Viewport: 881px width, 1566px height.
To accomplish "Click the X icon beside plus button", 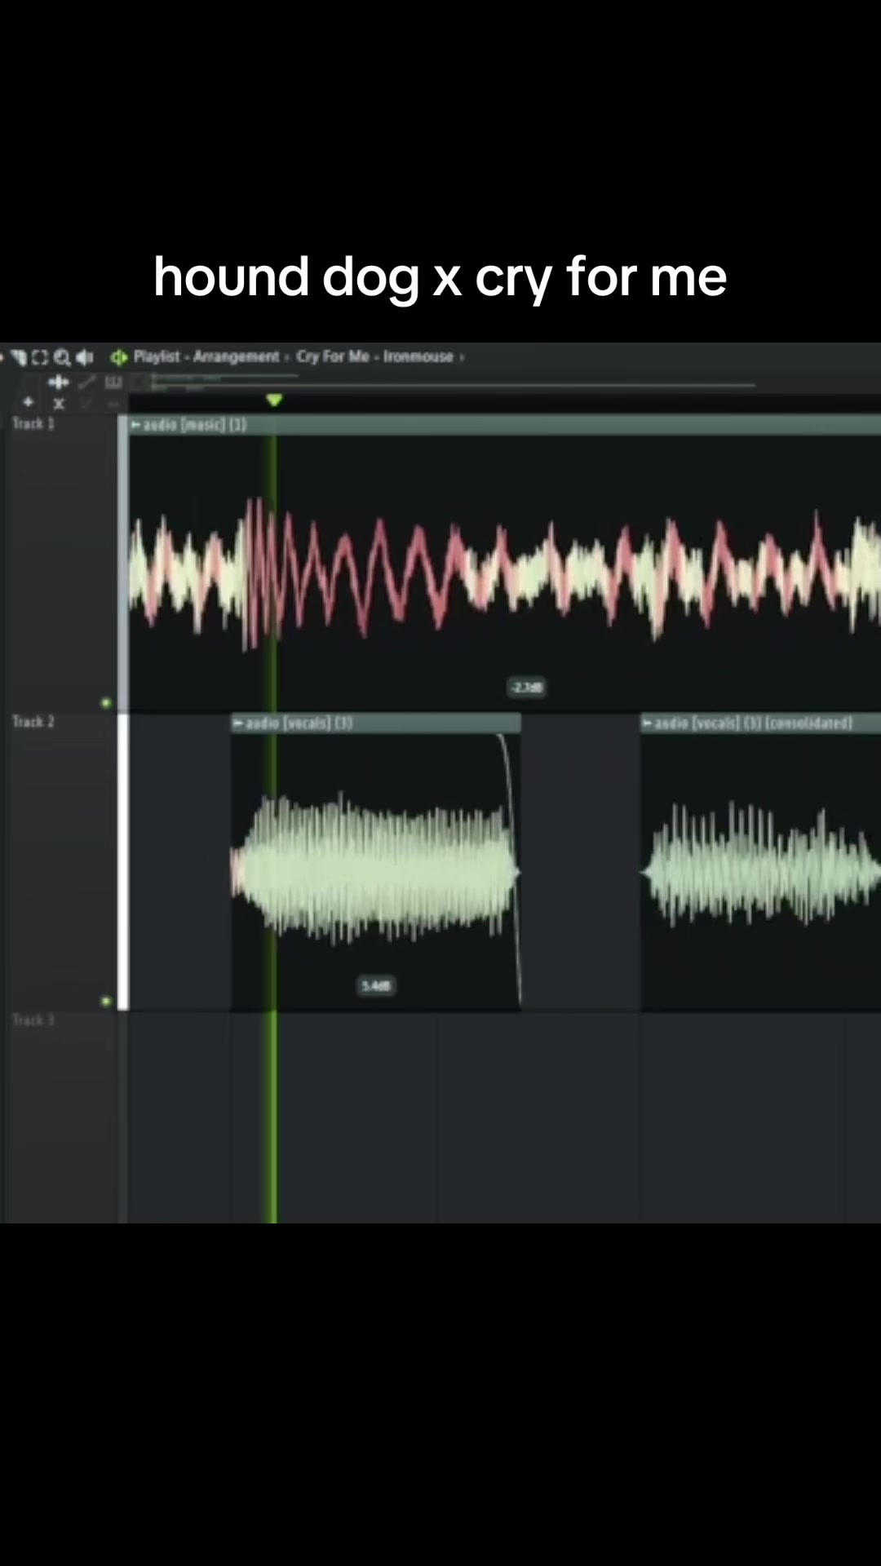I will [x=59, y=403].
